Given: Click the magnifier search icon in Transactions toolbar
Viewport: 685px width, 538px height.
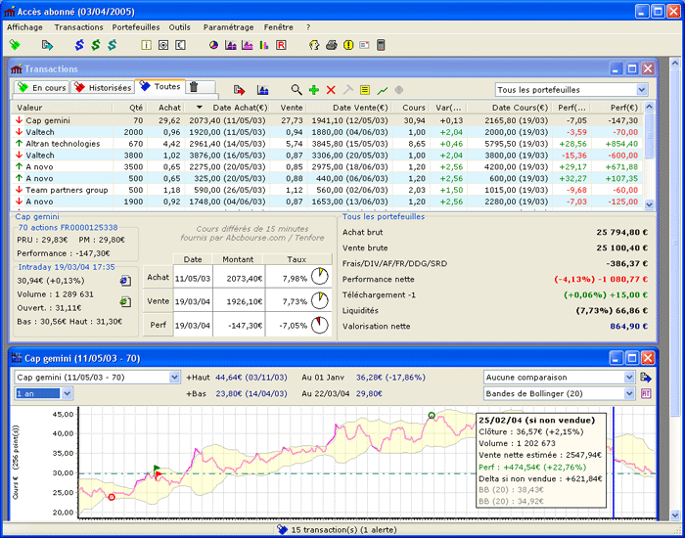Looking at the screenshot, I should tap(297, 90).
